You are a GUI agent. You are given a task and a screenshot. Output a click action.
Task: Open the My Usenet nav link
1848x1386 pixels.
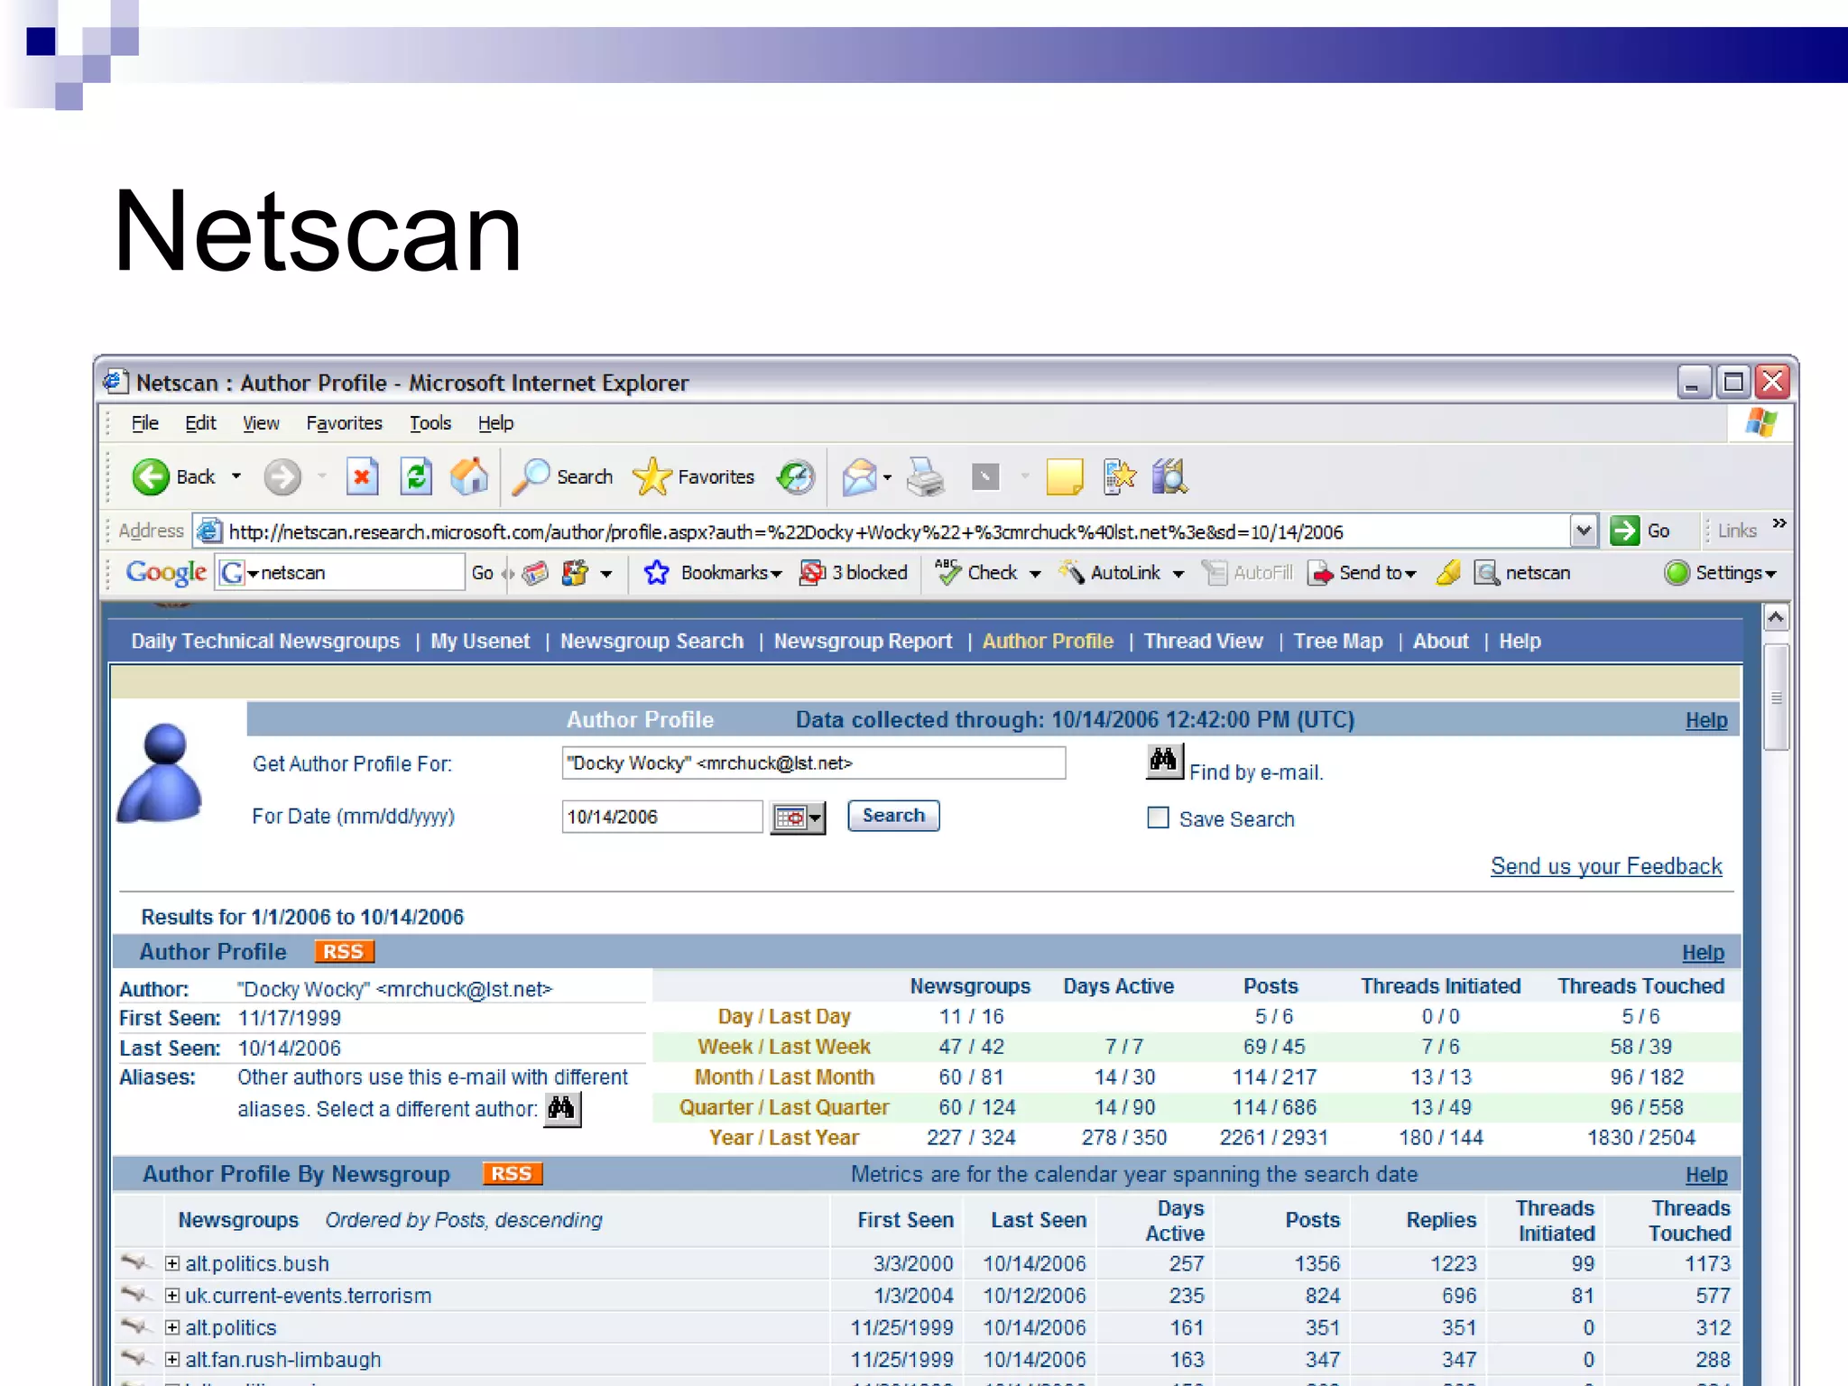pos(480,641)
